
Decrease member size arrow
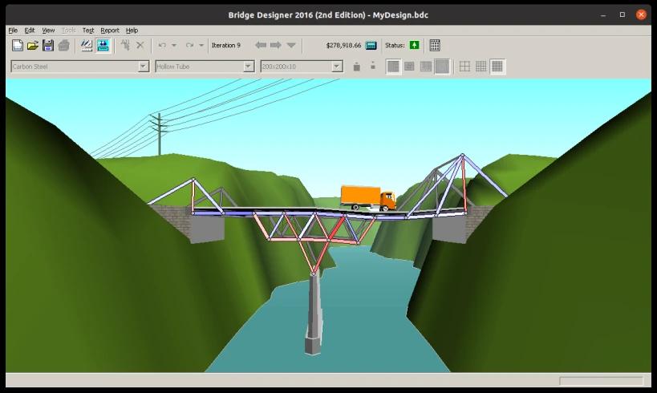pyautogui.click(x=373, y=65)
